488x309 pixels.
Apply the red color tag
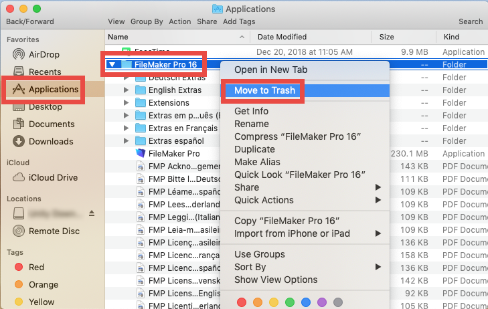(242, 302)
